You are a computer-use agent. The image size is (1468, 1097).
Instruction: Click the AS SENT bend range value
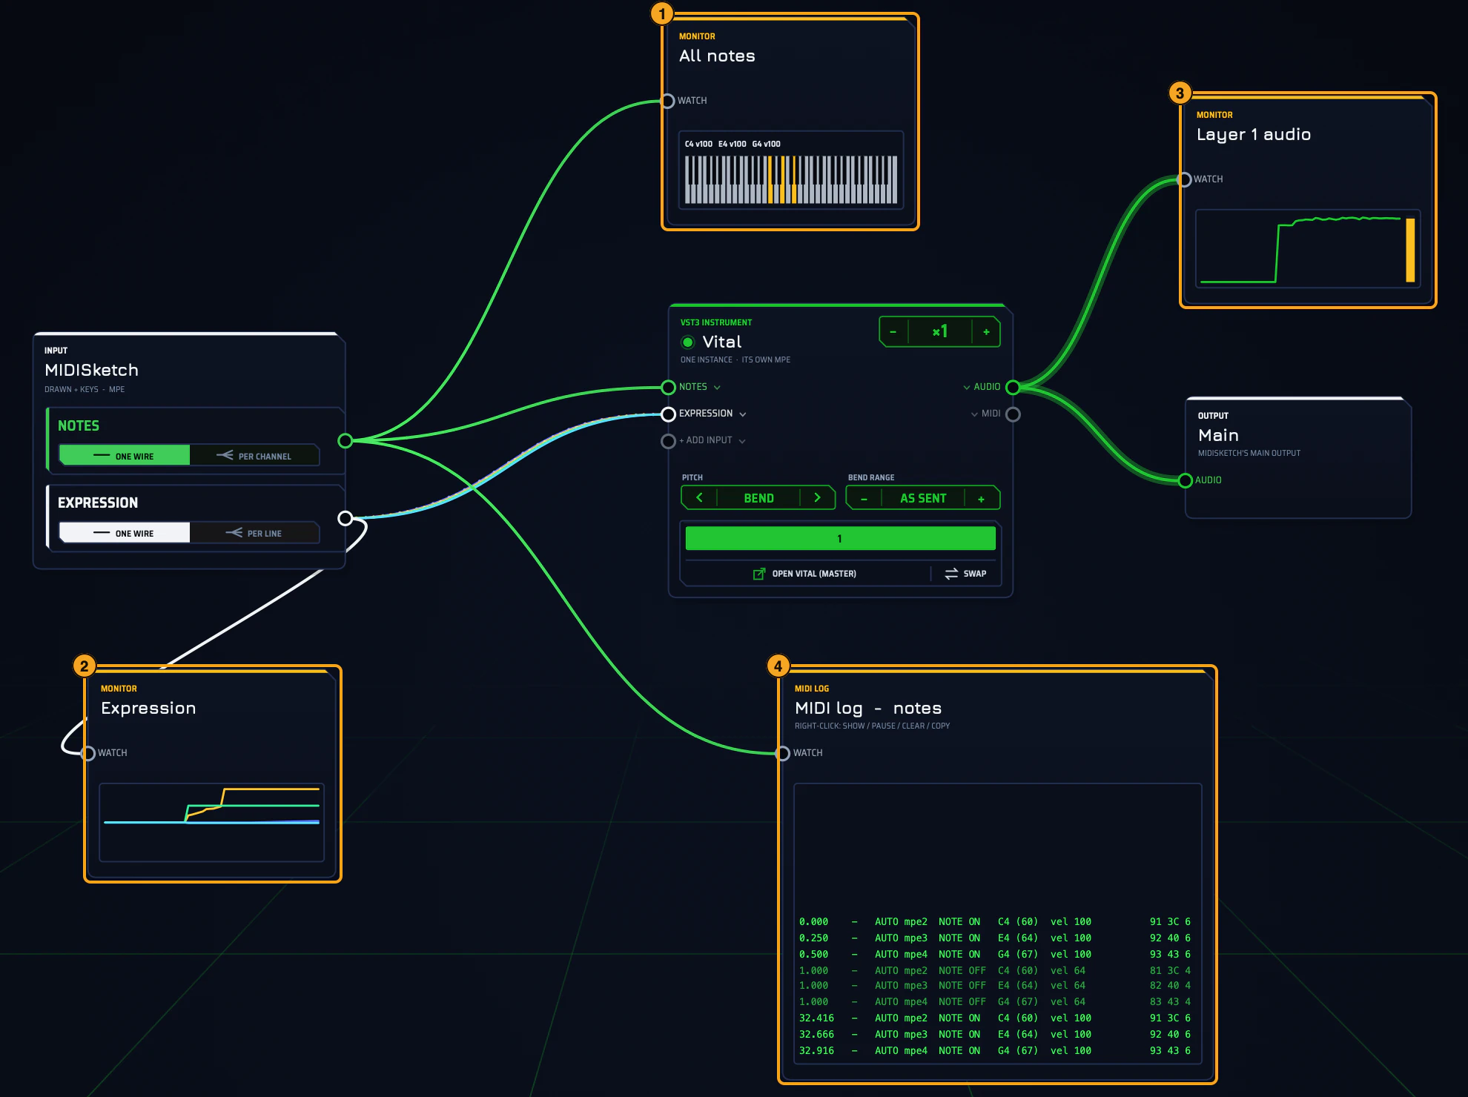click(x=923, y=498)
